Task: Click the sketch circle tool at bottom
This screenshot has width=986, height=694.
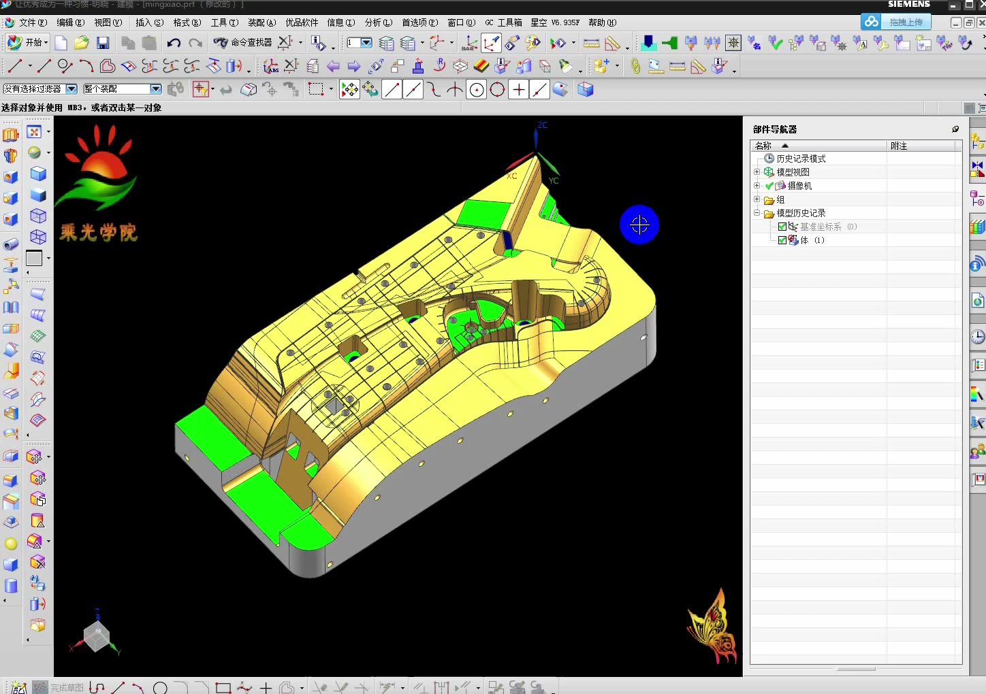Action: coord(161,688)
